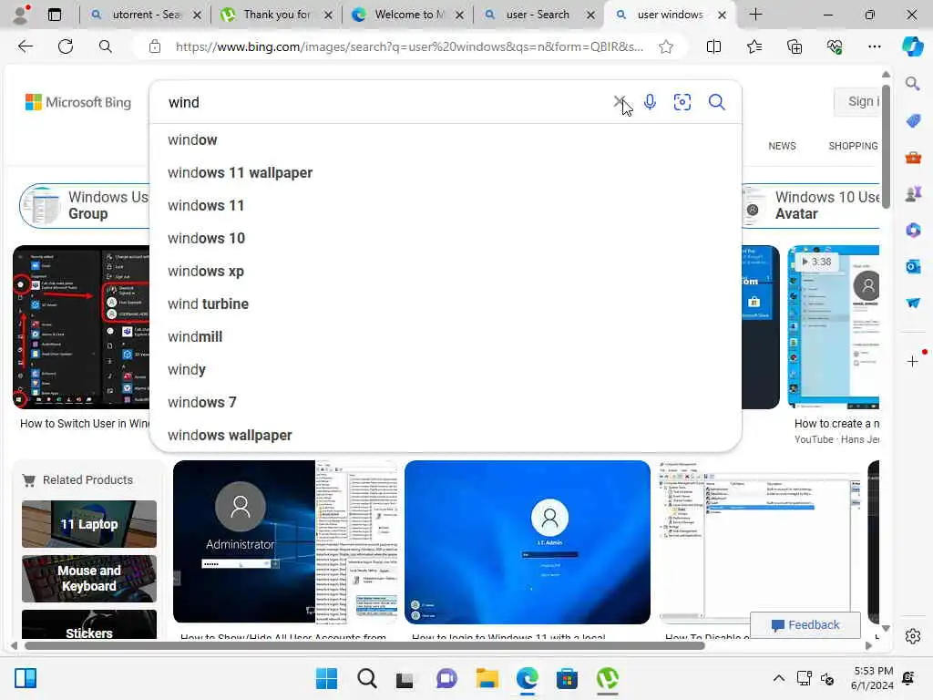Click the toolbar search magnifier icon
Image resolution: width=933 pixels, height=700 pixels.
click(106, 46)
